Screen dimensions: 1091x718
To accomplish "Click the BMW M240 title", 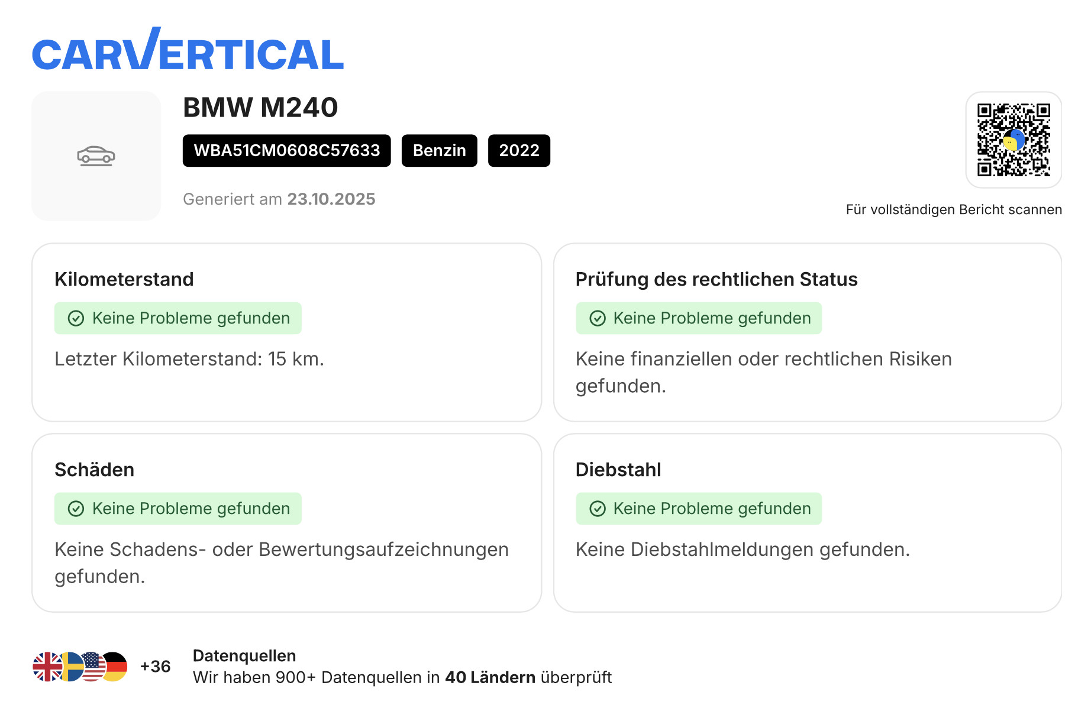I will 260,108.
